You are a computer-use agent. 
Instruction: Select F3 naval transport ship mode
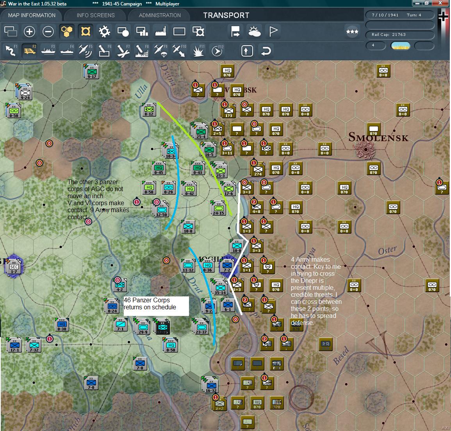pos(48,51)
